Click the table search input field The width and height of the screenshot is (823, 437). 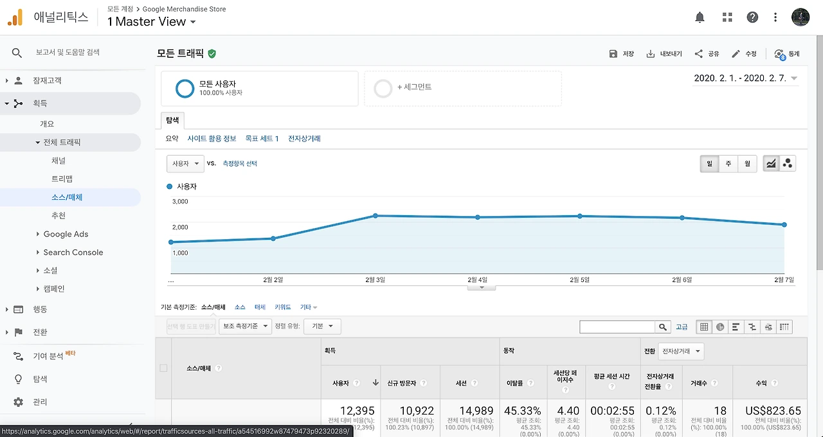coord(617,327)
